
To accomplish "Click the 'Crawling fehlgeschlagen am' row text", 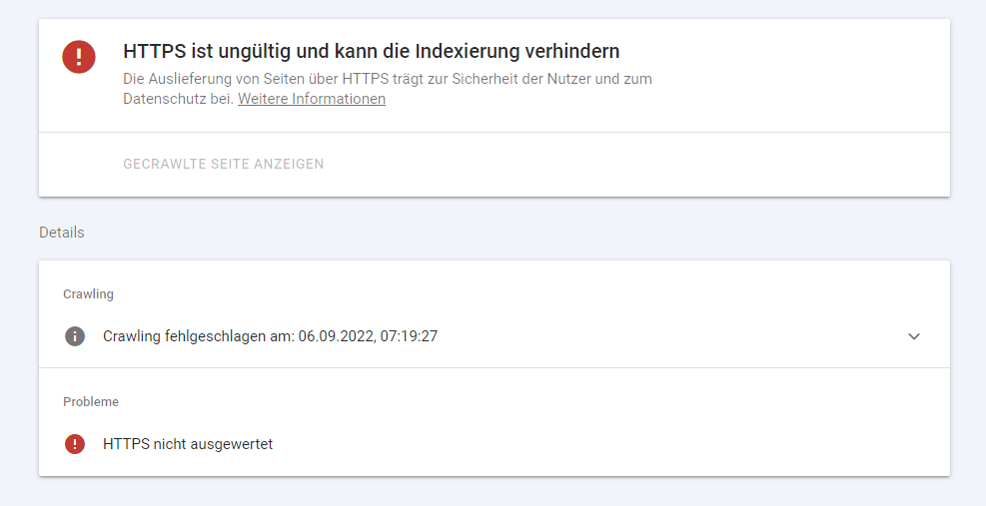I will [x=270, y=336].
